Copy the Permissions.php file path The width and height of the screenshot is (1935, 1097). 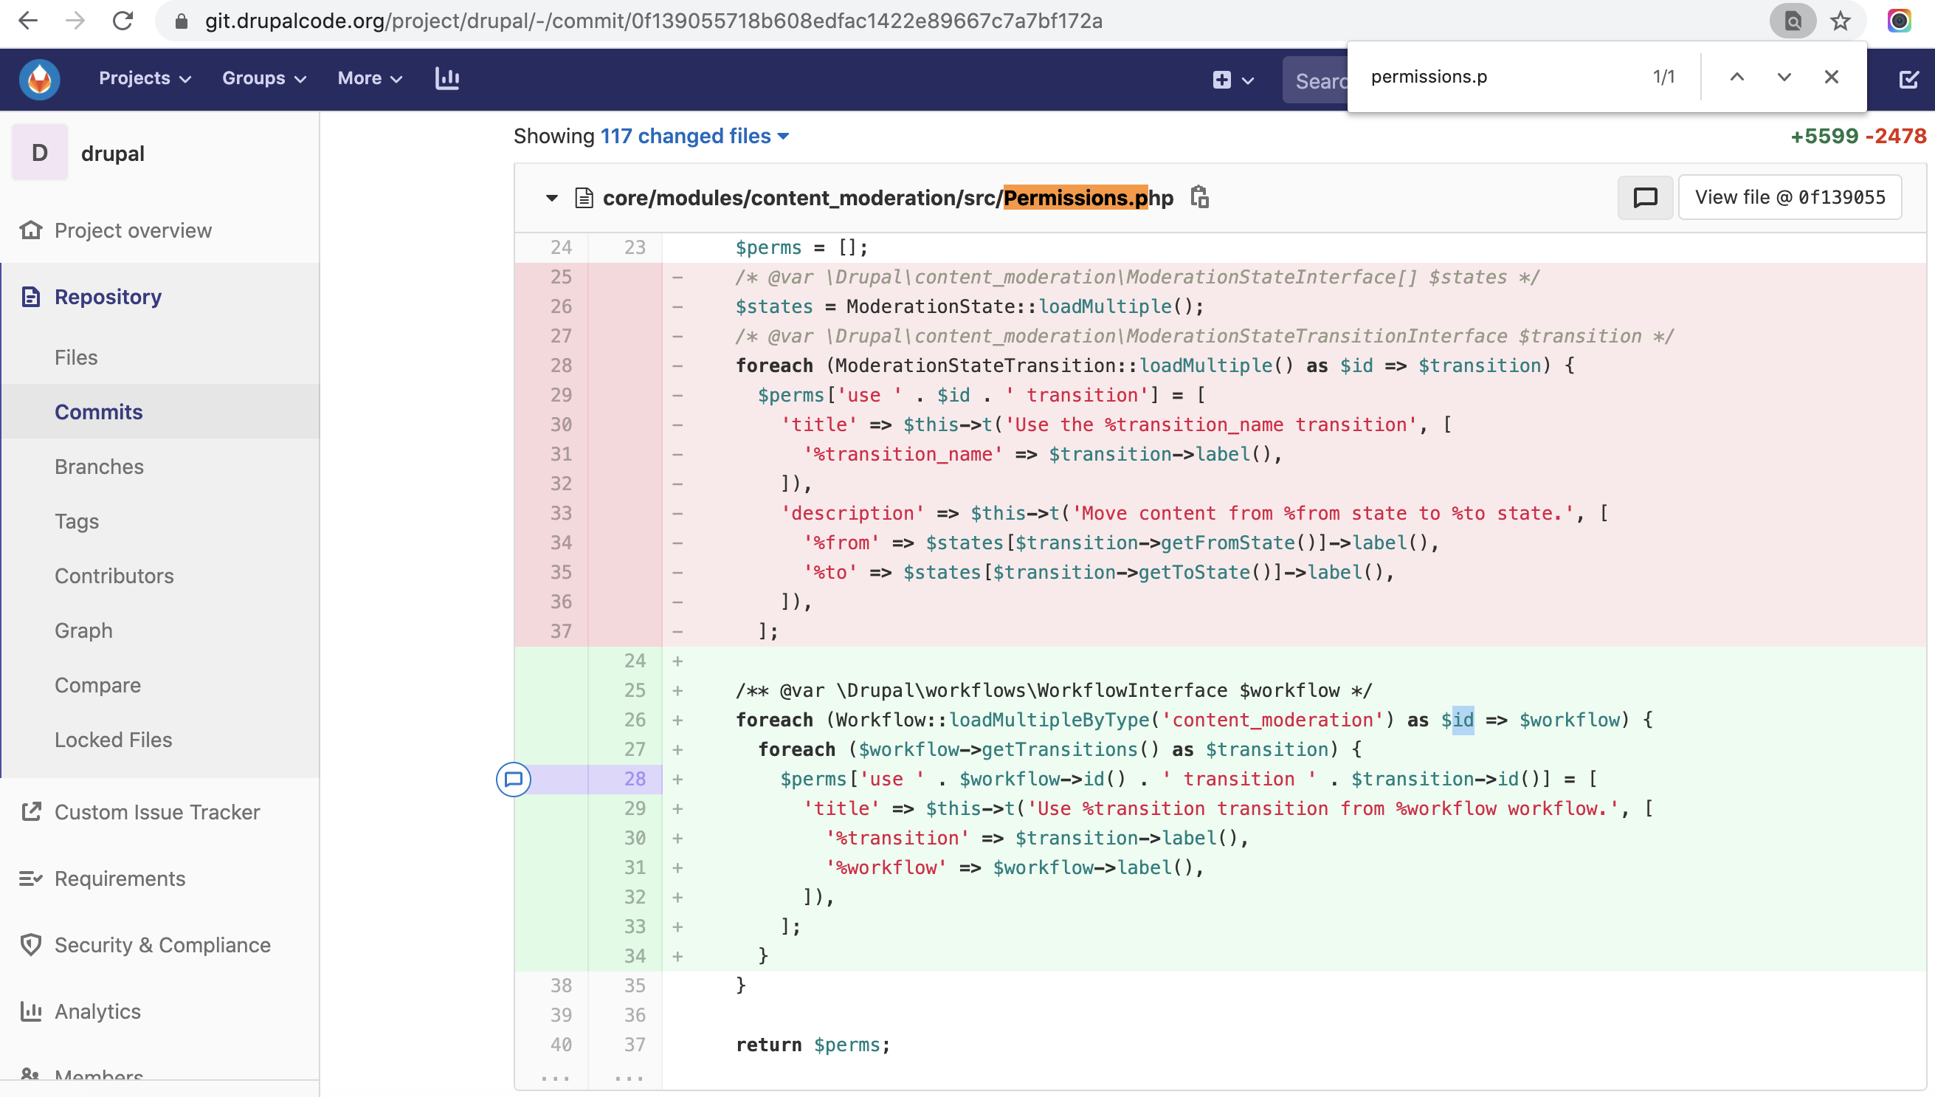coord(1199,197)
